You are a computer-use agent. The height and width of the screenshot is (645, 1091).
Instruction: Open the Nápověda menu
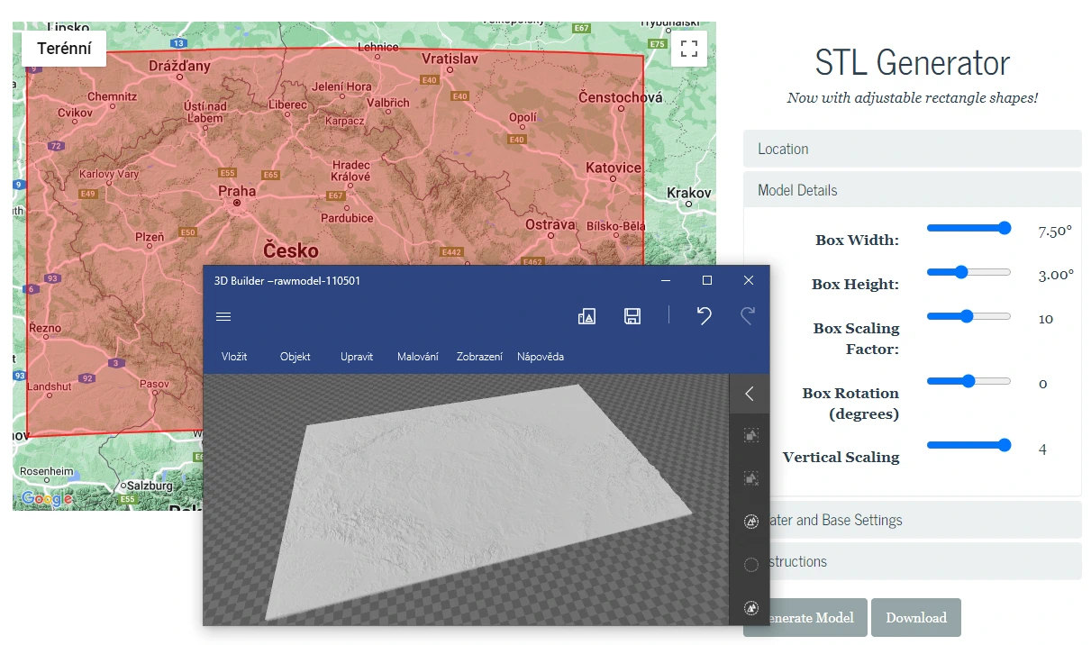pyautogui.click(x=541, y=357)
